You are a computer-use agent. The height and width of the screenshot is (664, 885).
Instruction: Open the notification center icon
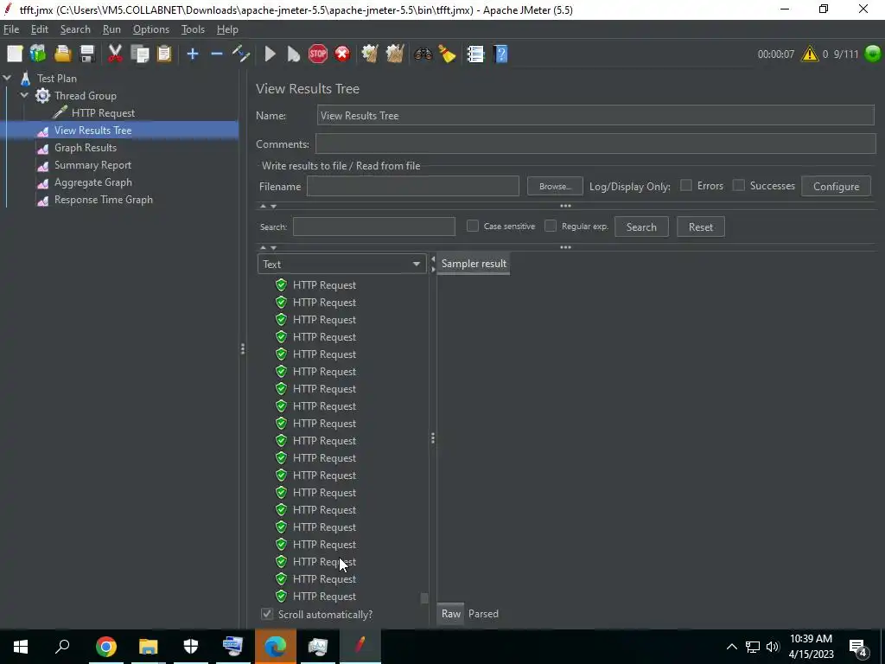pos(858,648)
